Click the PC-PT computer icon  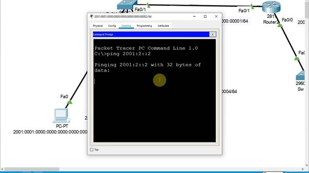pos(61,115)
